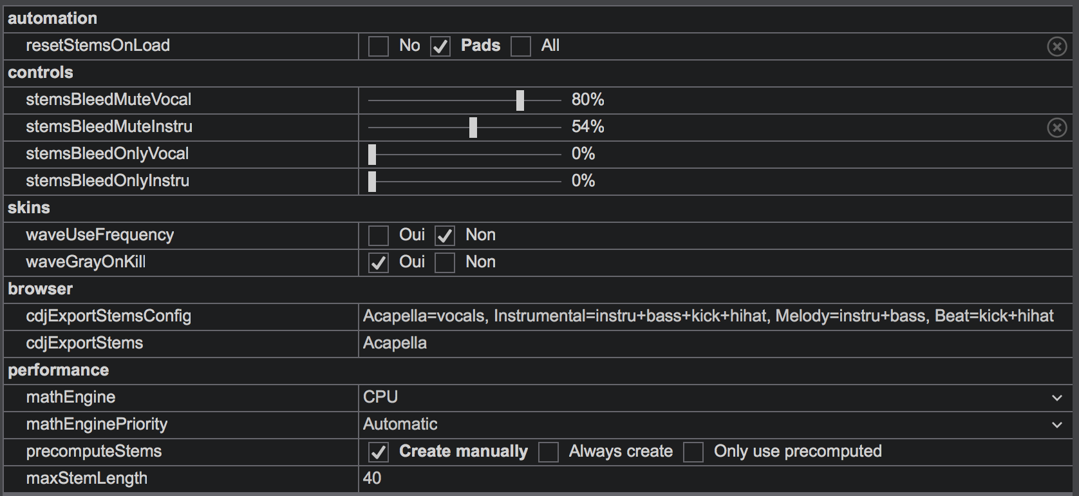Reset resetStemsOnLoad with its circled X icon
1079x496 pixels.
coord(1056,46)
